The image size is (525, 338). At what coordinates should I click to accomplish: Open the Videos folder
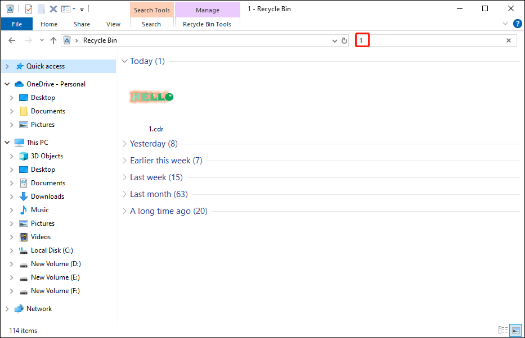click(41, 237)
